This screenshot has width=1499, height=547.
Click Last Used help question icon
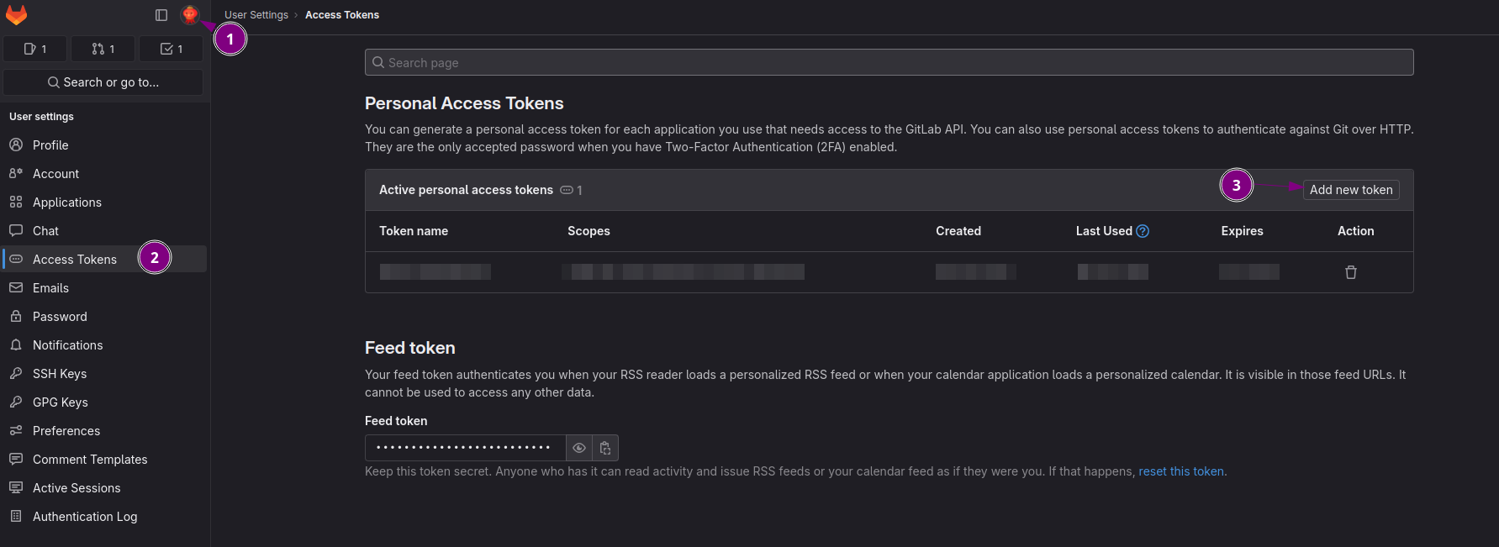pos(1143,231)
